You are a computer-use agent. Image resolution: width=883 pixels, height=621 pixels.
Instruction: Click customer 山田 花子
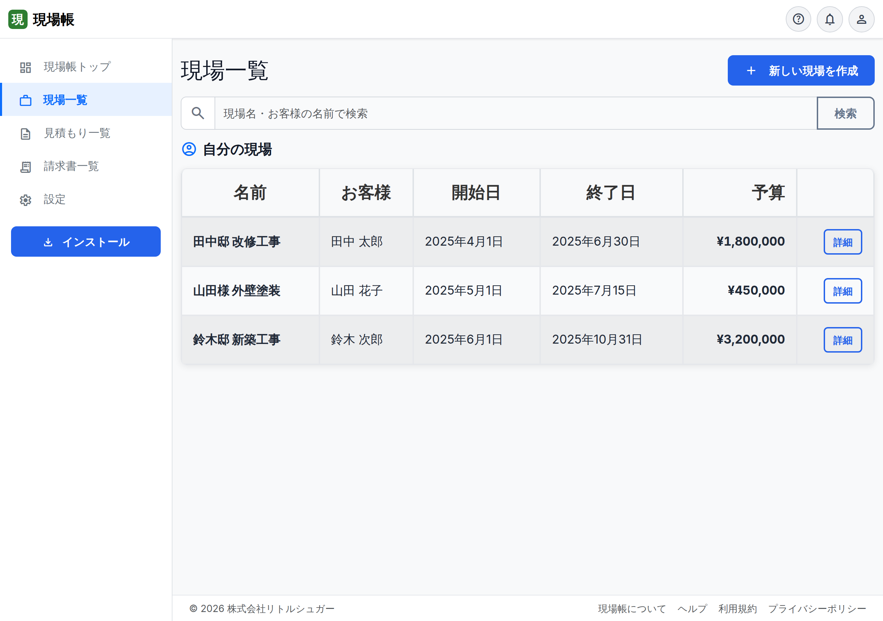coord(357,290)
